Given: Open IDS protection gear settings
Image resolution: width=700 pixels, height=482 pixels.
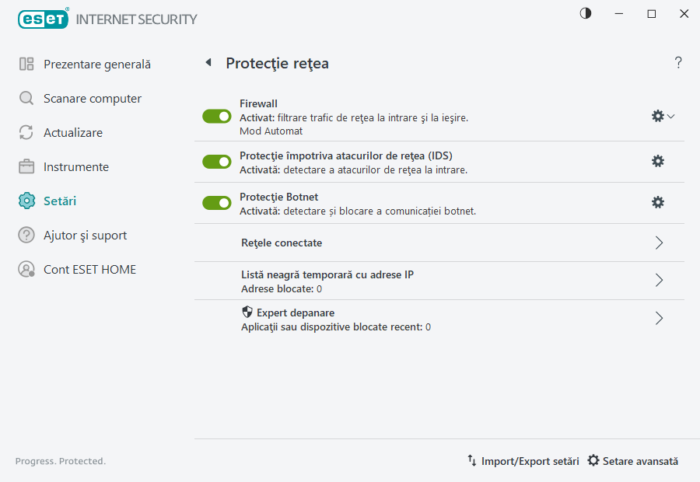Looking at the screenshot, I should coord(658,161).
